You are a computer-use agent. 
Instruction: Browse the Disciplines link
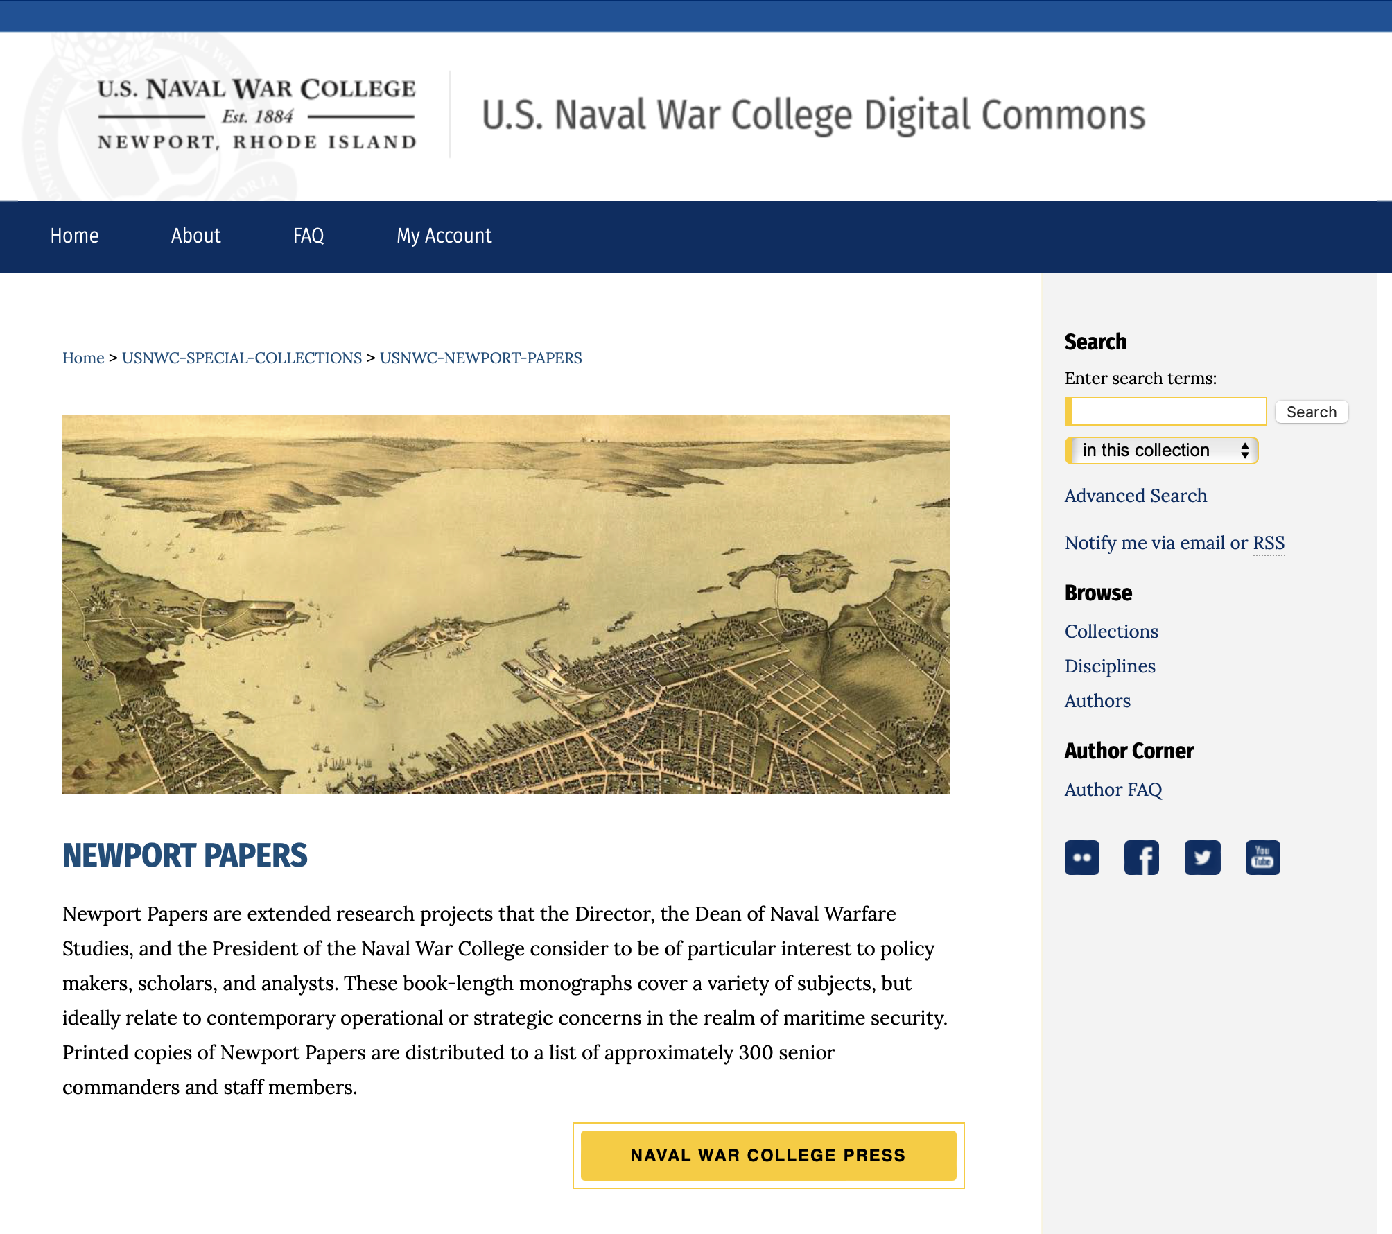click(1111, 666)
